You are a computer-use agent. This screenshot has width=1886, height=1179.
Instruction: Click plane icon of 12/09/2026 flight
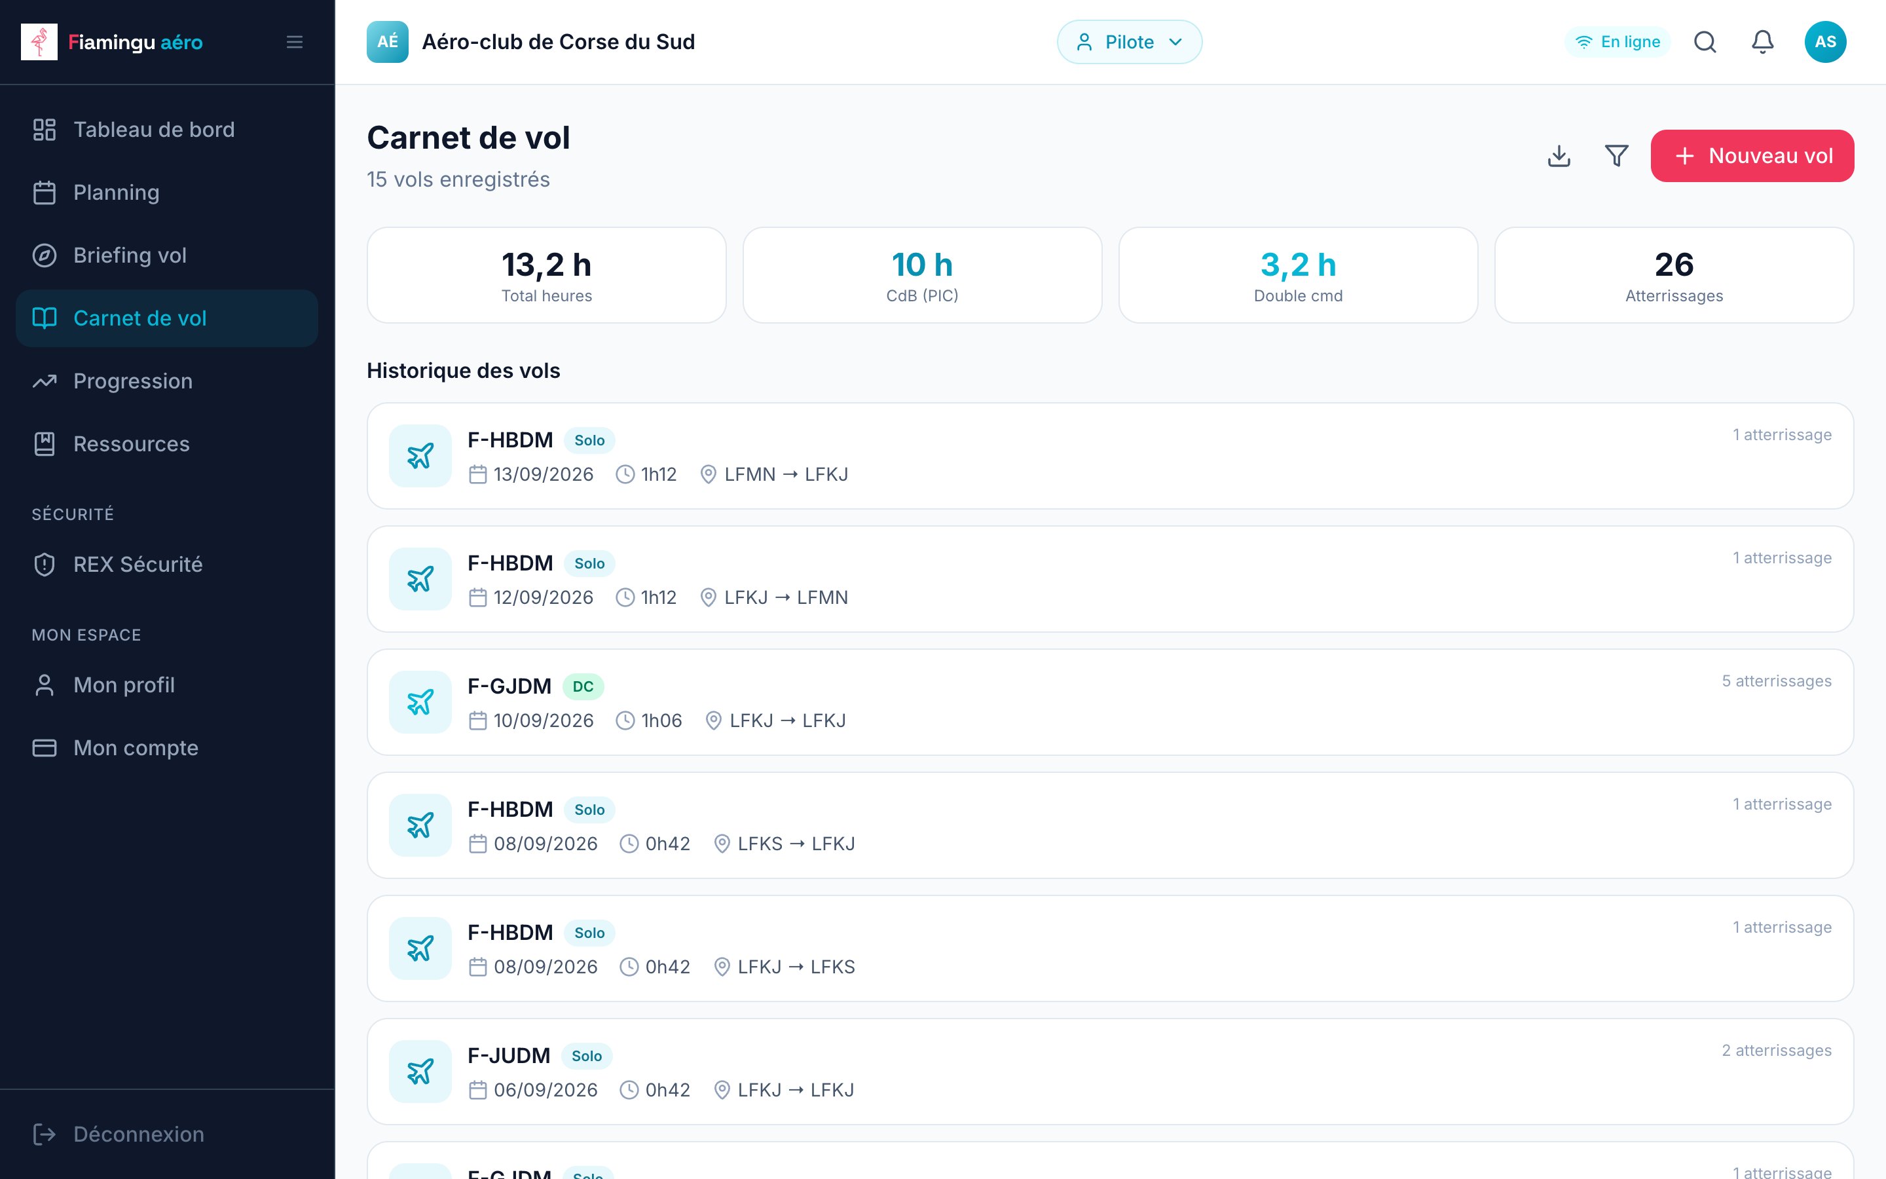[420, 580]
